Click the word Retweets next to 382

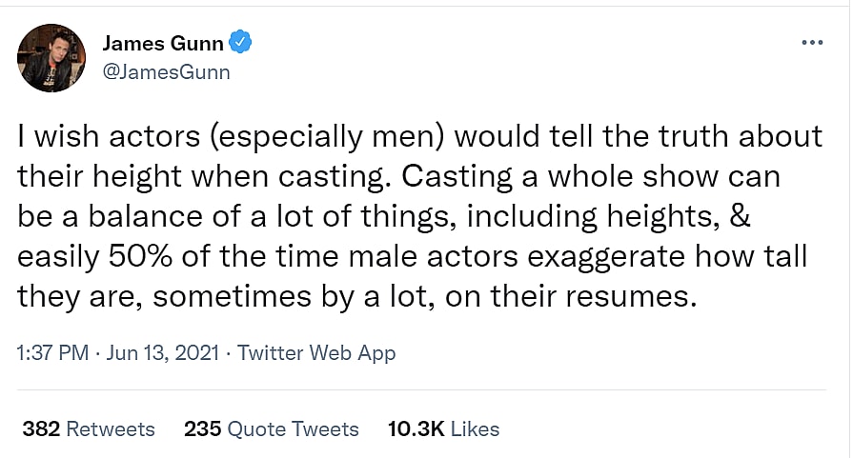pos(111,429)
